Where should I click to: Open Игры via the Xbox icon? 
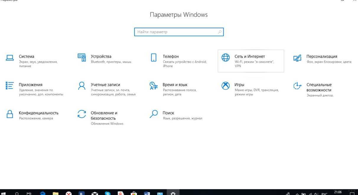[226, 86]
